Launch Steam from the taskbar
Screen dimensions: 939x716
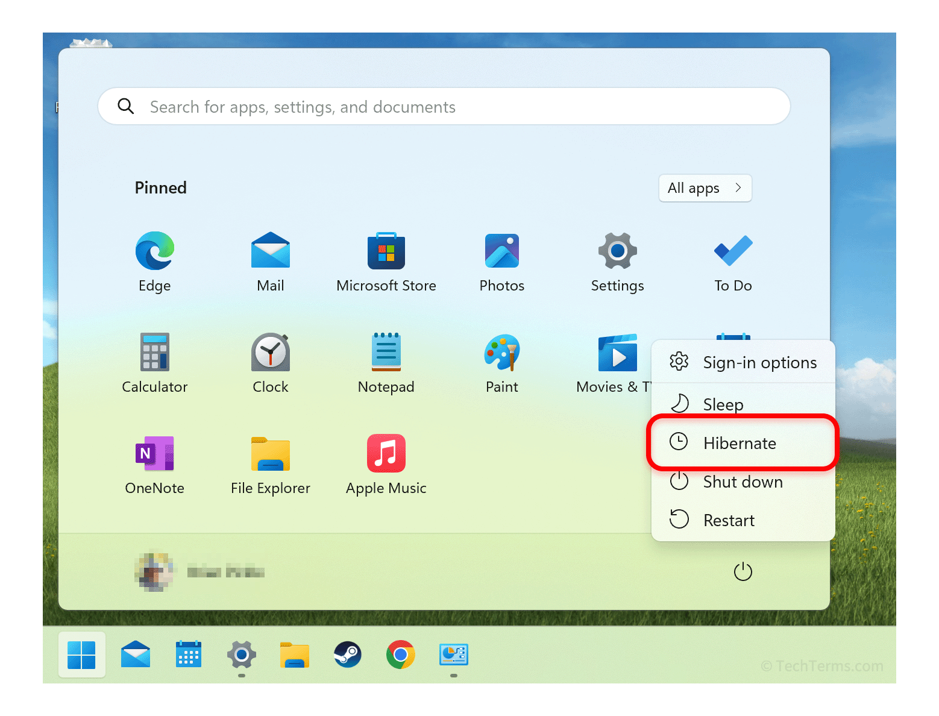click(x=348, y=655)
